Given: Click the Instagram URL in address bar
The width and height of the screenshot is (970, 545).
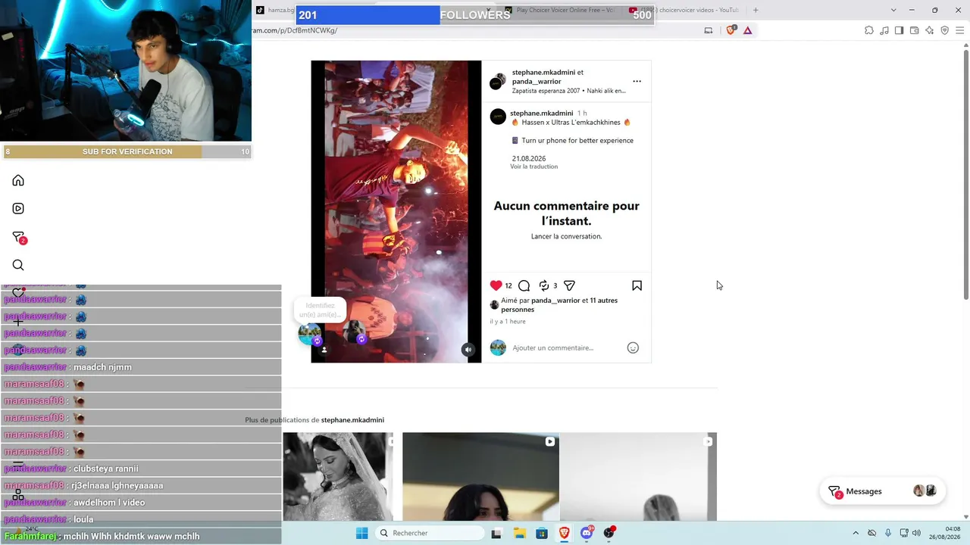Looking at the screenshot, I should tap(296, 30).
